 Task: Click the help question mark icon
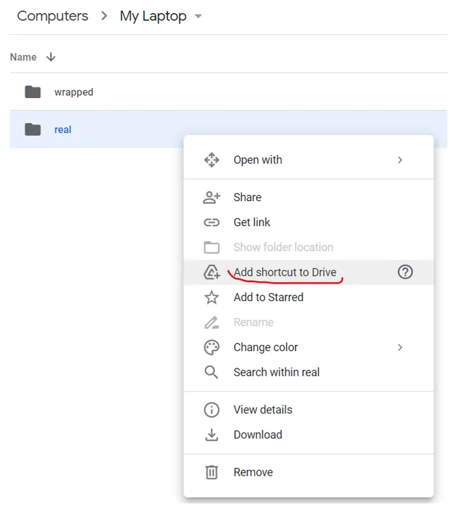pos(405,272)
